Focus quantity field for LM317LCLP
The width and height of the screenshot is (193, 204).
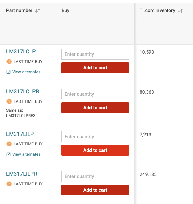pyautogui.click(x=95, y=54)
